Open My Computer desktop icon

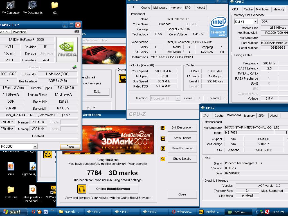(x=11, y=8)
